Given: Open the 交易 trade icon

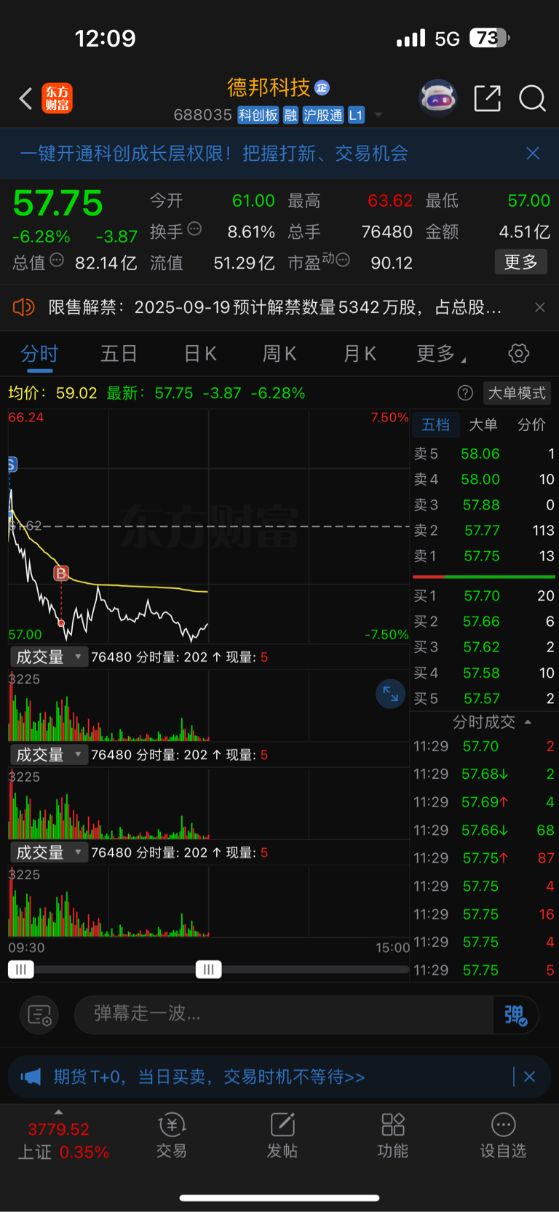Looking at the screenshot, I should [172, 1135].
